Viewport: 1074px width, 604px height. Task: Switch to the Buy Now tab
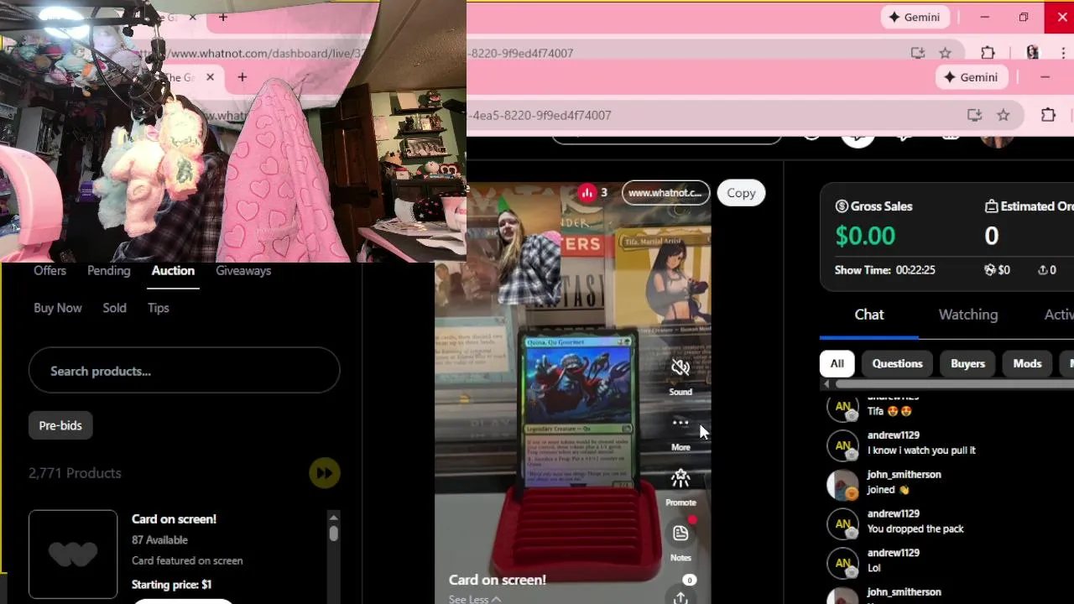(x=58, y=308)
